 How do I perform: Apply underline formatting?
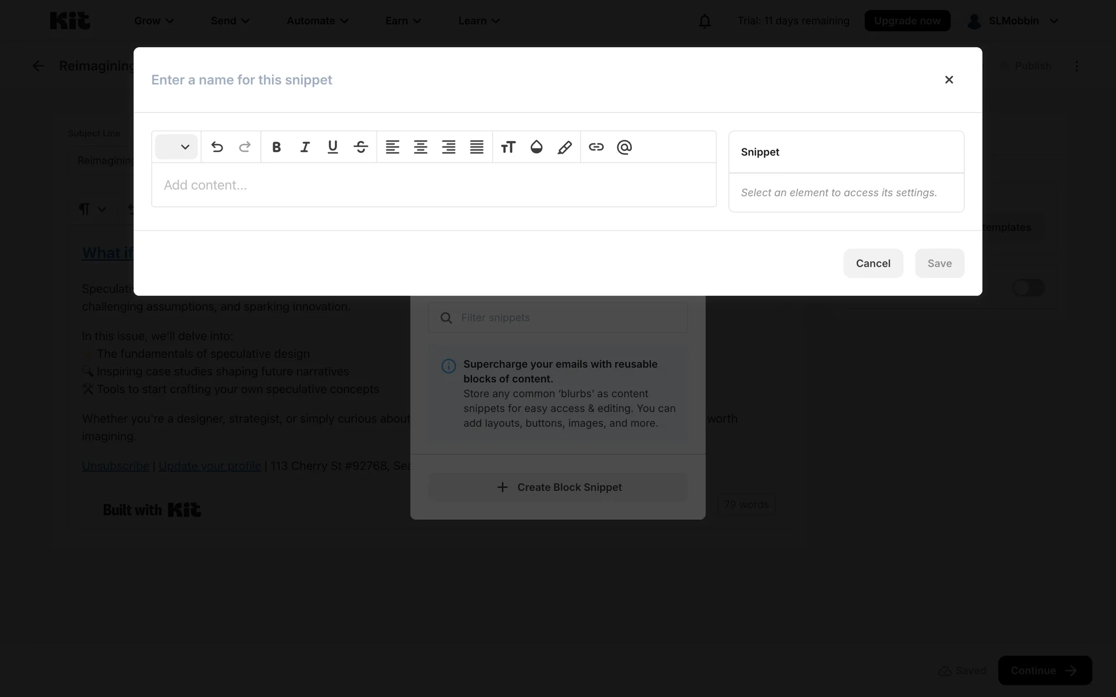point(332,147)
